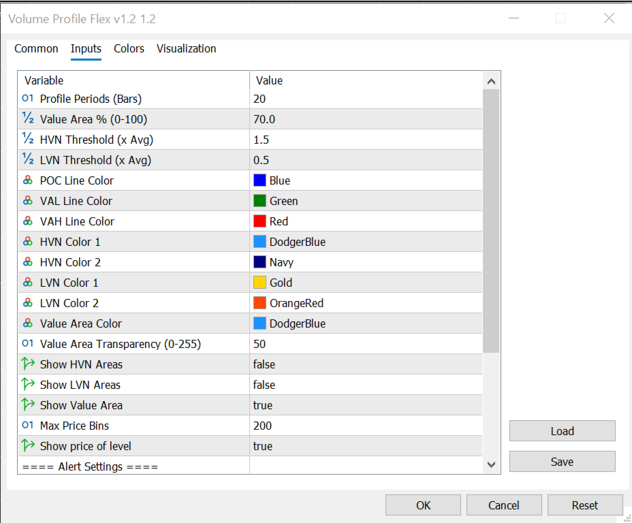Click the fraction icon beside HVN Threshold
Viewport: 632px width, 523px height.
point(28,139)
